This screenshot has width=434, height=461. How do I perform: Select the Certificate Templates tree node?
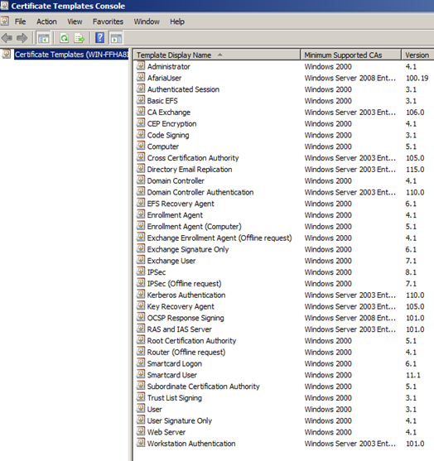[71, 55]
